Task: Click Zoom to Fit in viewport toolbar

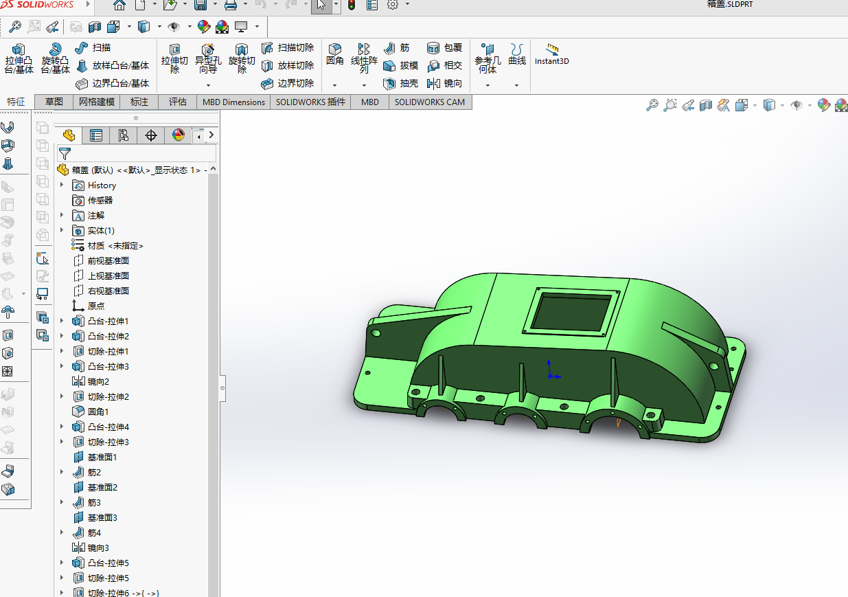Action: (x=652, y=105)
